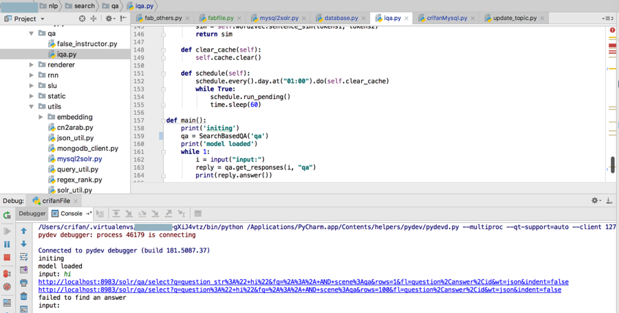Open the Debugger tab
619x313 pixels.
(x=32, y=213)
